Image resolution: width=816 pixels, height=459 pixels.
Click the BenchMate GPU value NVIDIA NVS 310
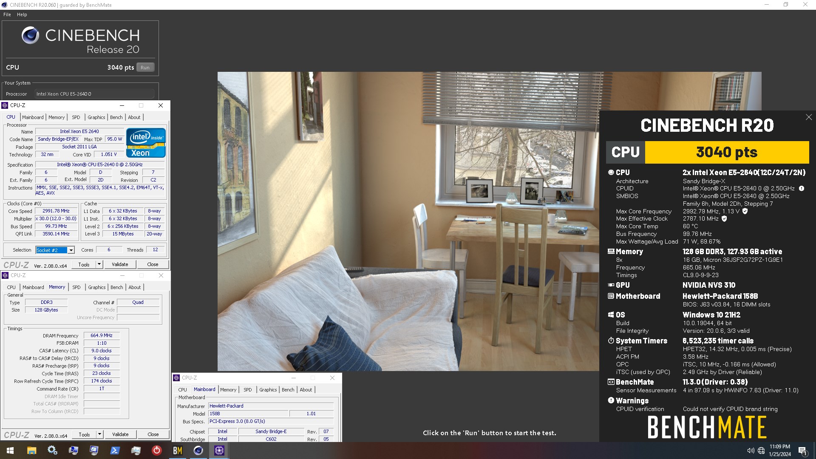point(708,285)
